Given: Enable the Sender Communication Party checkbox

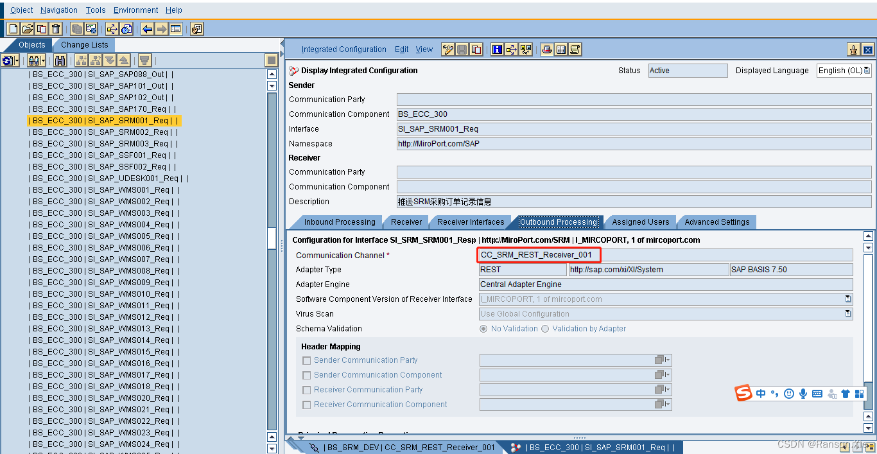Looking at the screenshot, I should (306, 360).
